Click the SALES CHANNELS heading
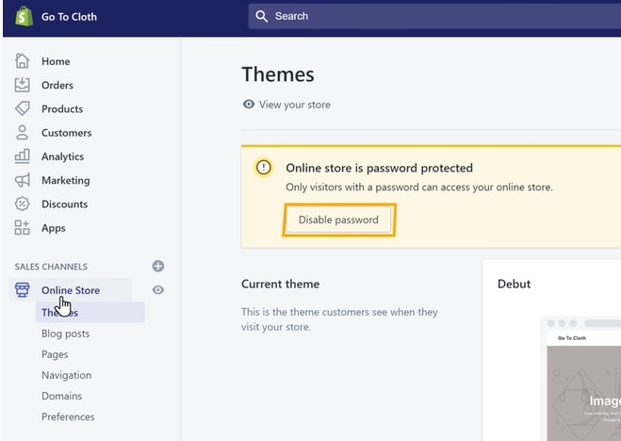The height and width of the screenshot is (441, 621). coord(51,267)
